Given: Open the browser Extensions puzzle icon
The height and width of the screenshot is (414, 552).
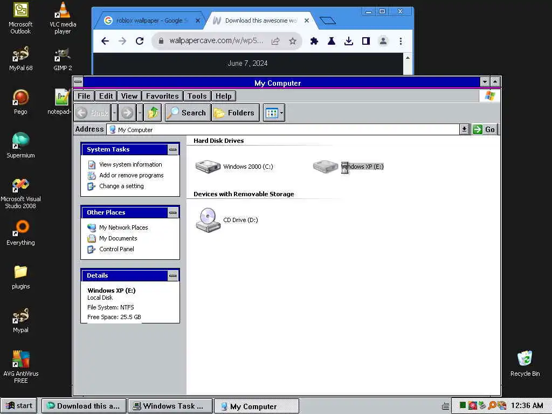Looking at the screenshot, I should coord(314,41).
